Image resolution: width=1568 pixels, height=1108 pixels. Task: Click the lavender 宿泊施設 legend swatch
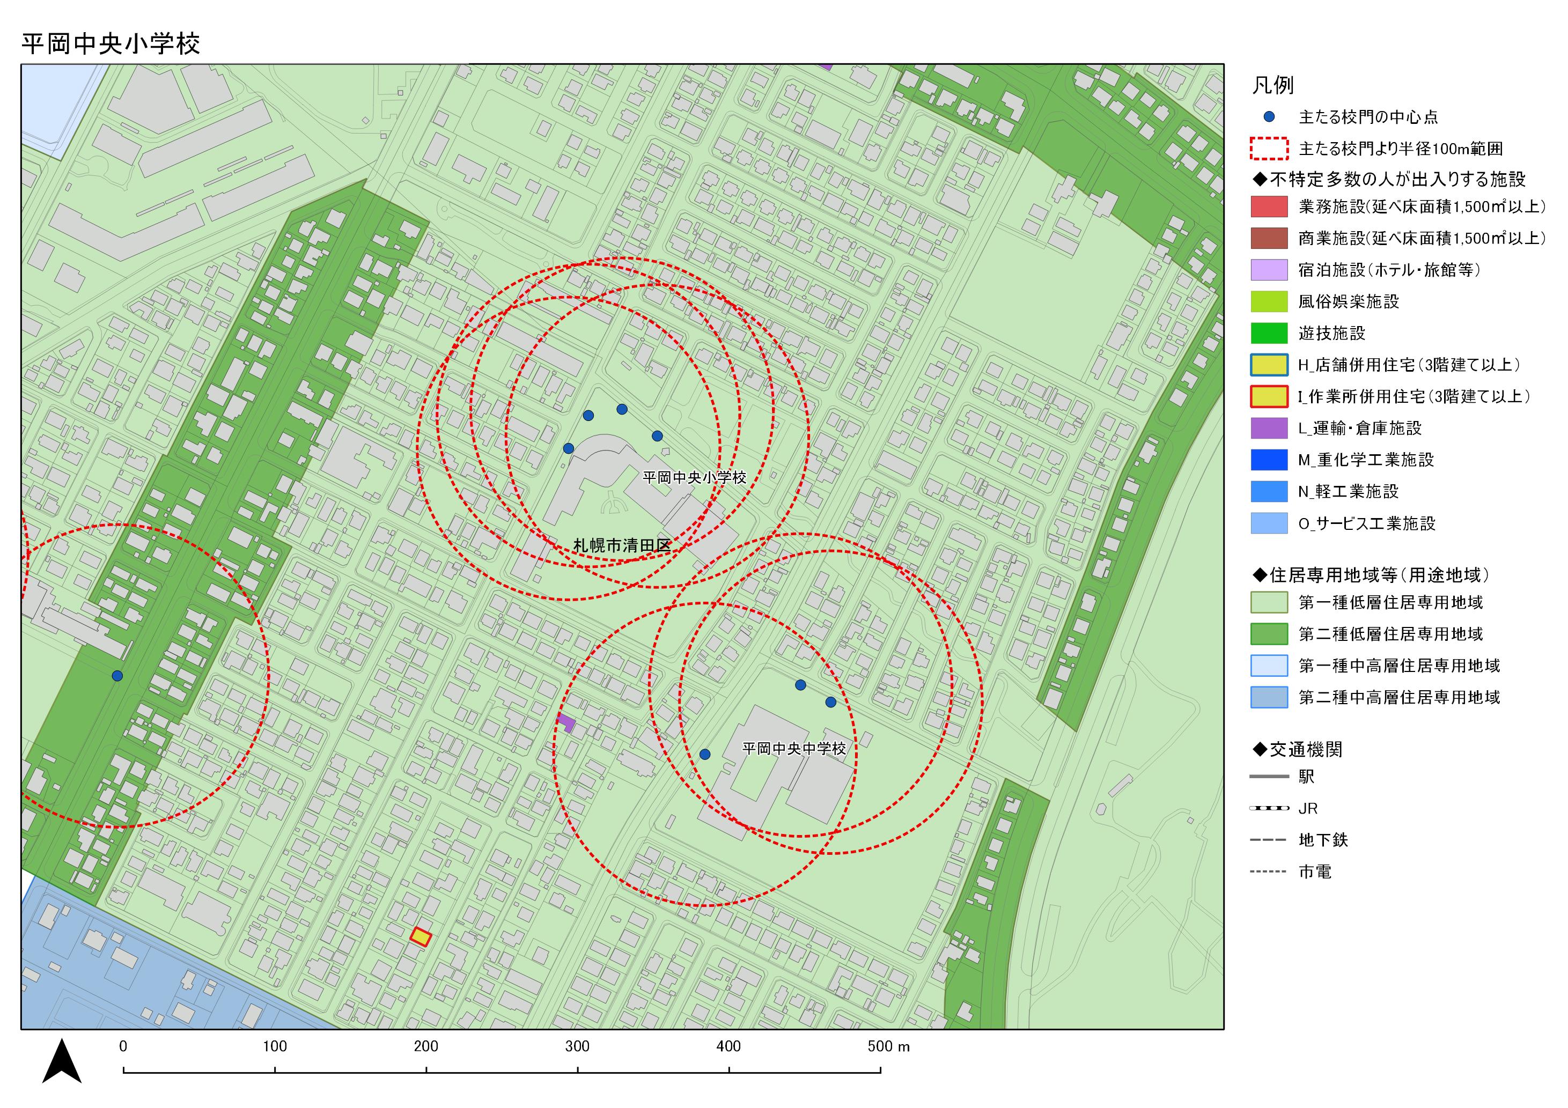[1269, 270]
